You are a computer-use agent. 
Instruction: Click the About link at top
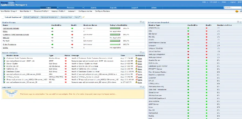click(224, 2)
